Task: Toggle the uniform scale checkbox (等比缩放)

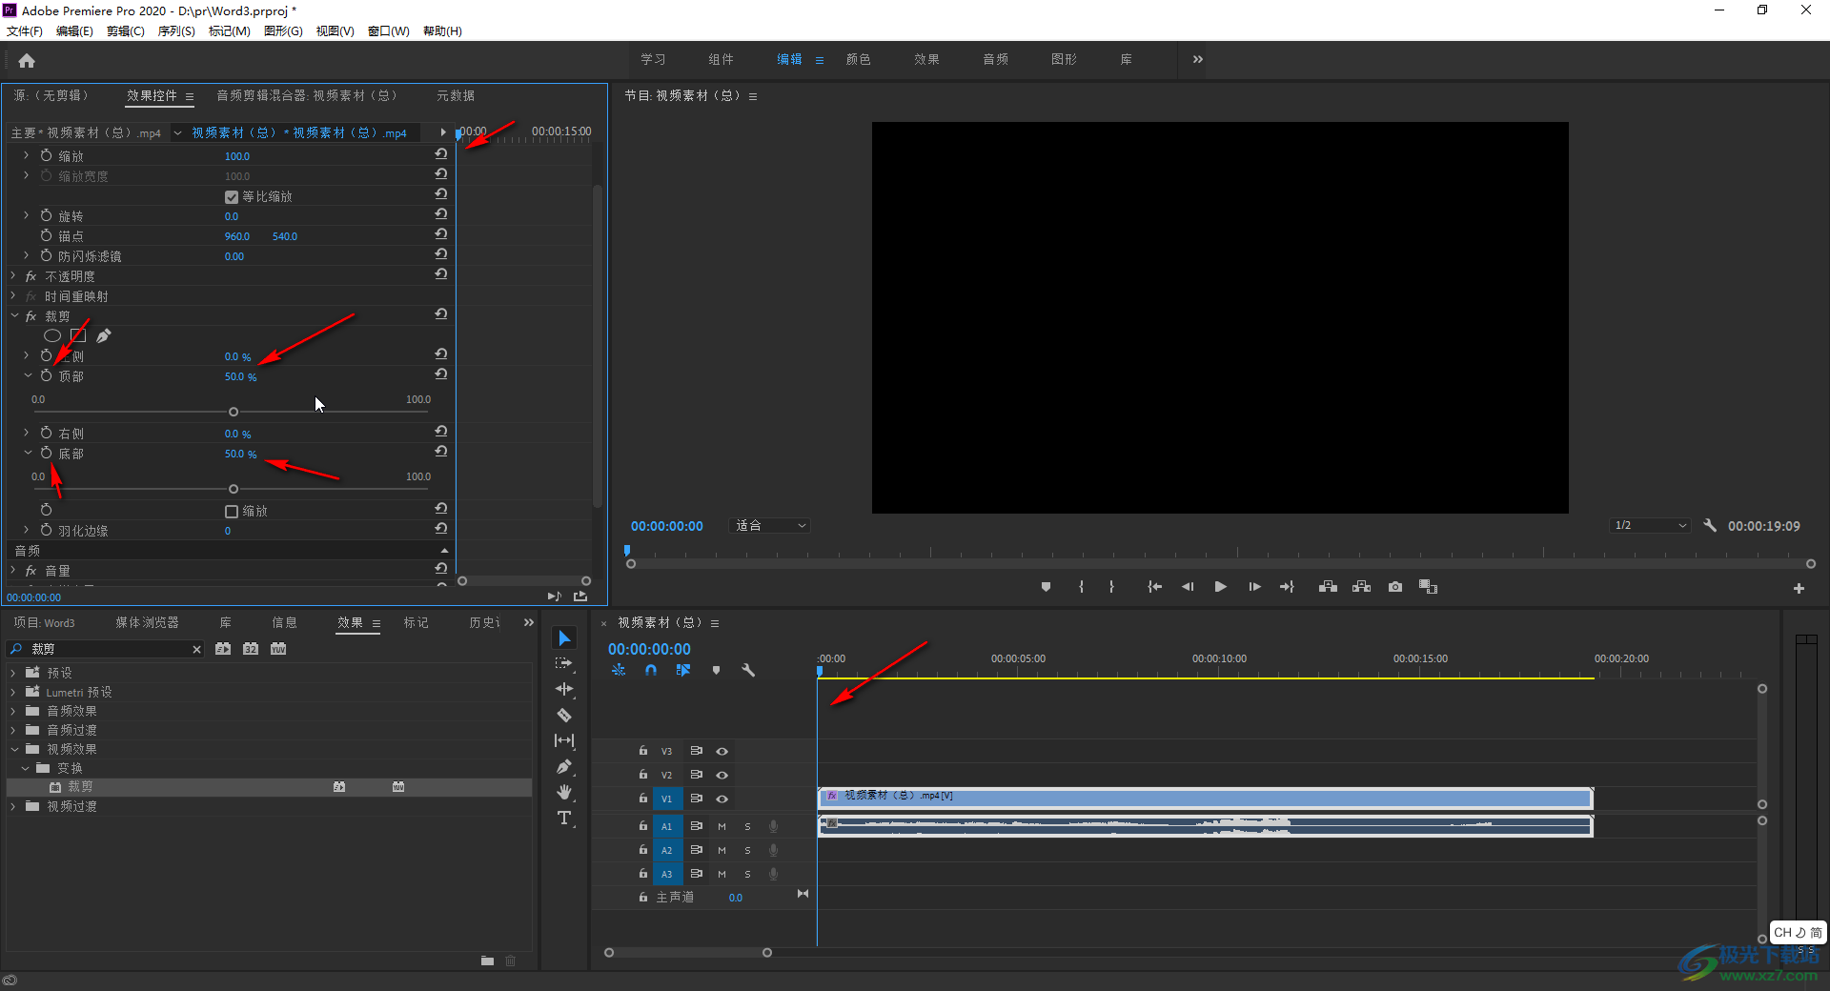Action: pos(232,197)
